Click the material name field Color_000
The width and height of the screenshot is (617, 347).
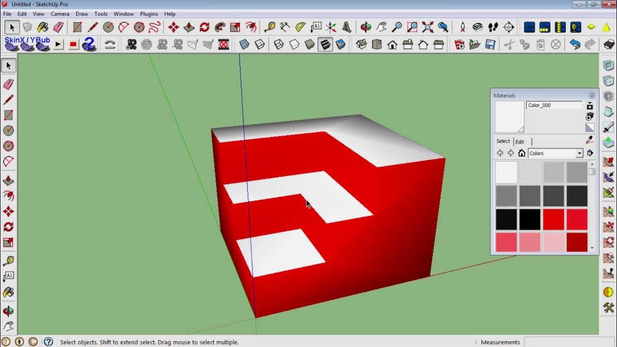tap(554, 105)
